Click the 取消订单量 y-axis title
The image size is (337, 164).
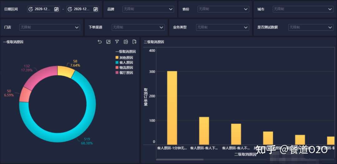click(146, 97)
